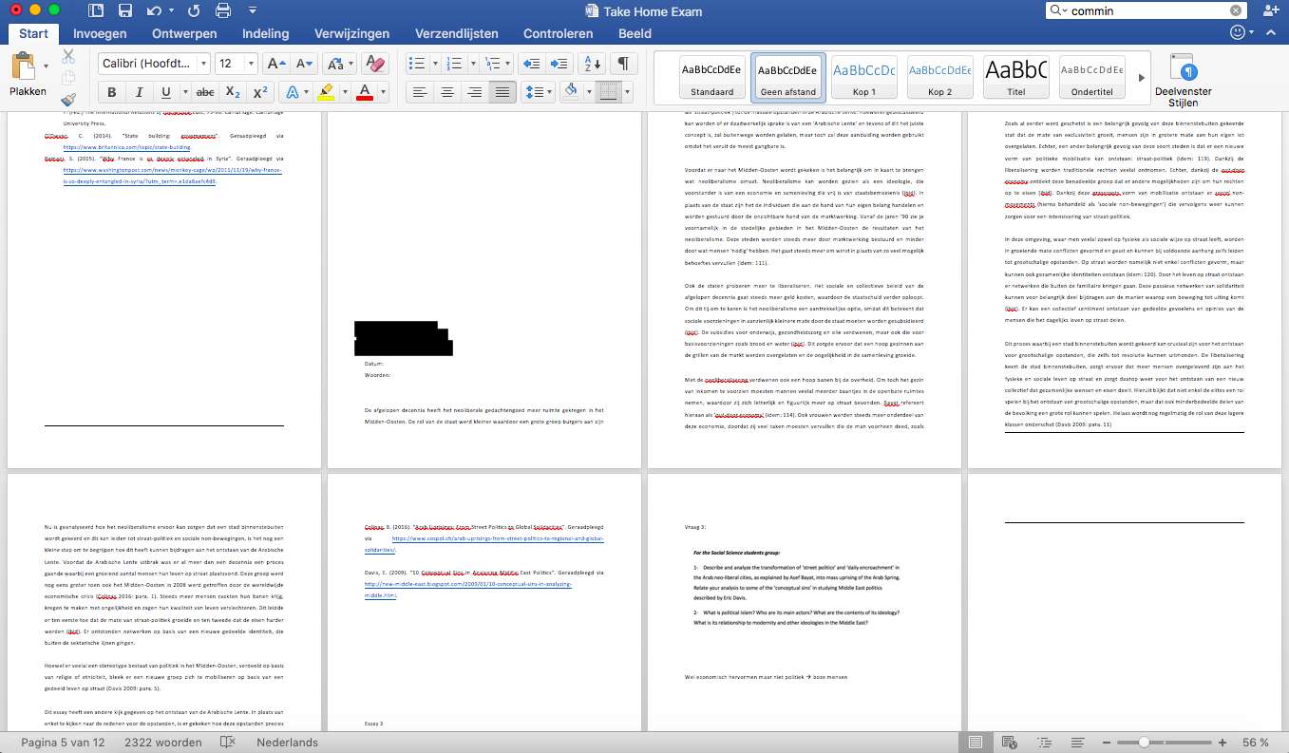Open Deelvenster Stijlen styles pane

pos(1183,80)
